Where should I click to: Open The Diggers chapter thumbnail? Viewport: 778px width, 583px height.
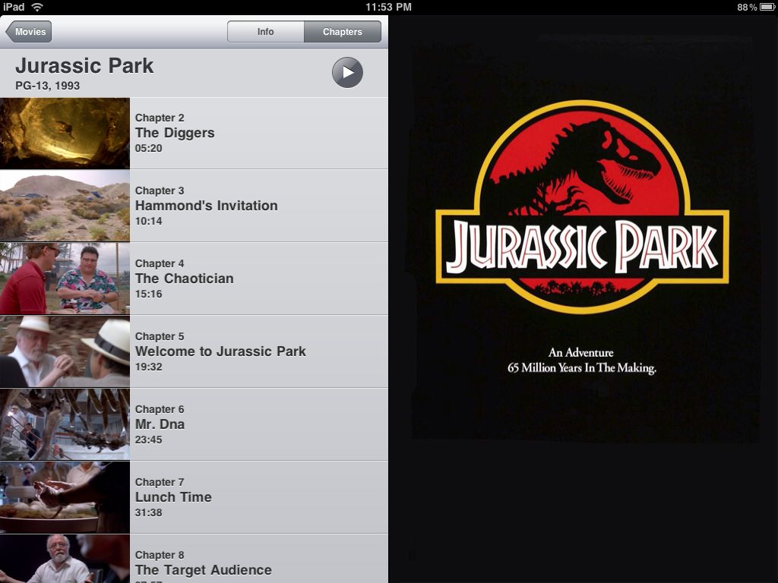(x=65, y=134)
